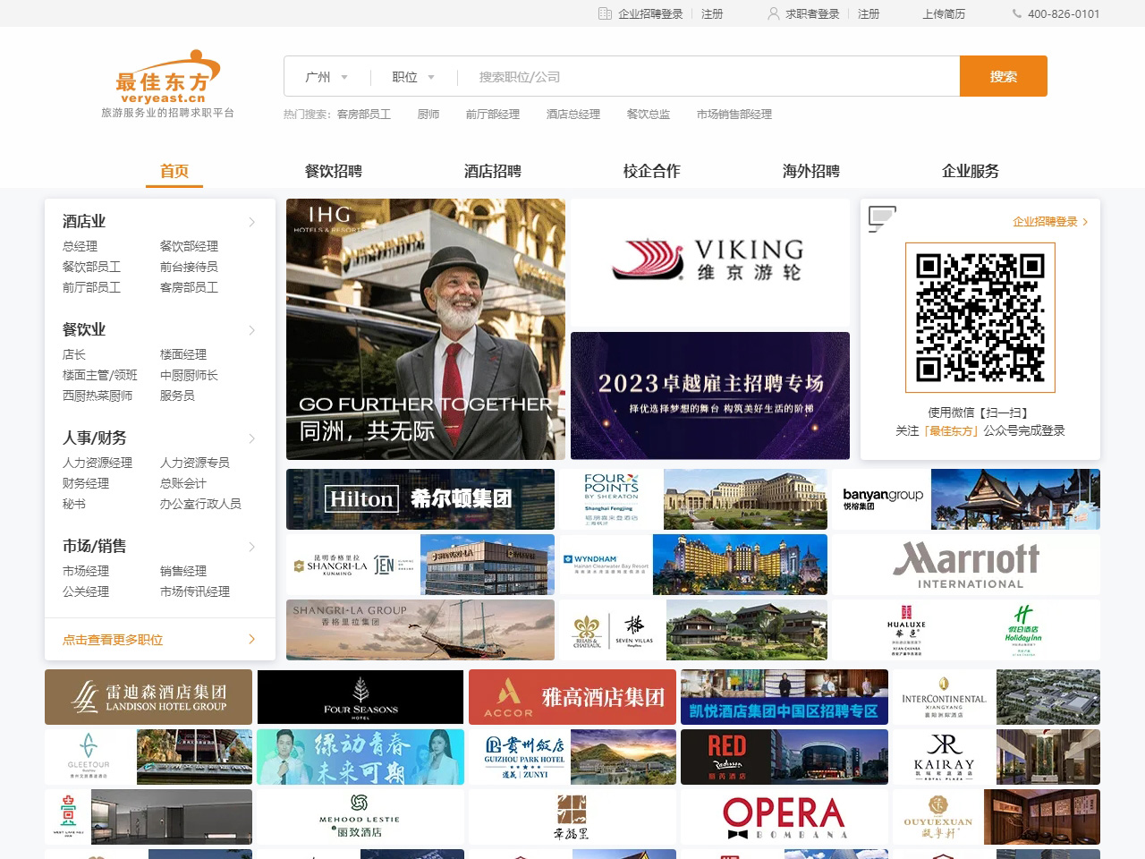Image resolution: width=1145 pixels, height=859 pixels.
Task: Open the Viking 维京游轮 logo banner
Action: point(710,261)
